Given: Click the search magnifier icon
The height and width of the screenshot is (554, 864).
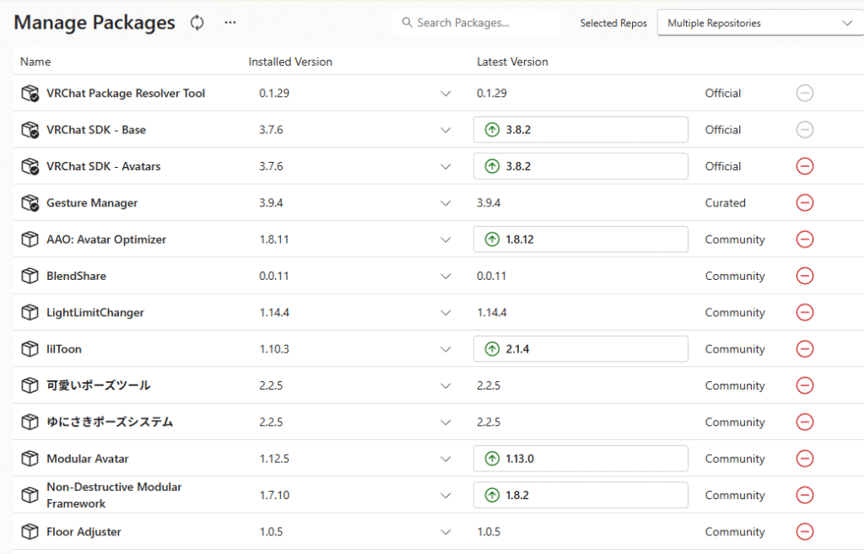Looking at the screenshot, I should click(408, 23).
